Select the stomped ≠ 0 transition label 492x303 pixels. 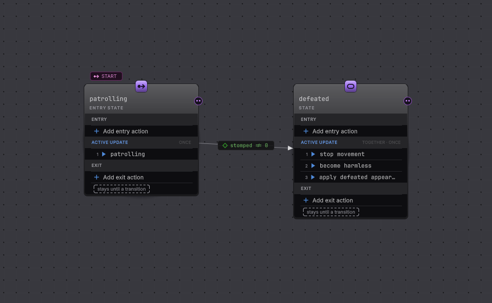(246, 145)
